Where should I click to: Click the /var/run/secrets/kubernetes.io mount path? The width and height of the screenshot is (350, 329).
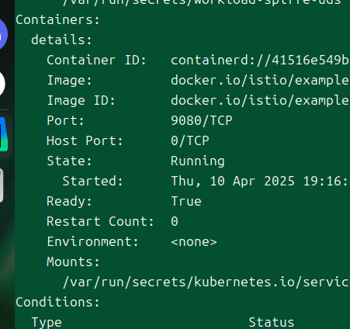pyautogui.click(x=206, y=282)
